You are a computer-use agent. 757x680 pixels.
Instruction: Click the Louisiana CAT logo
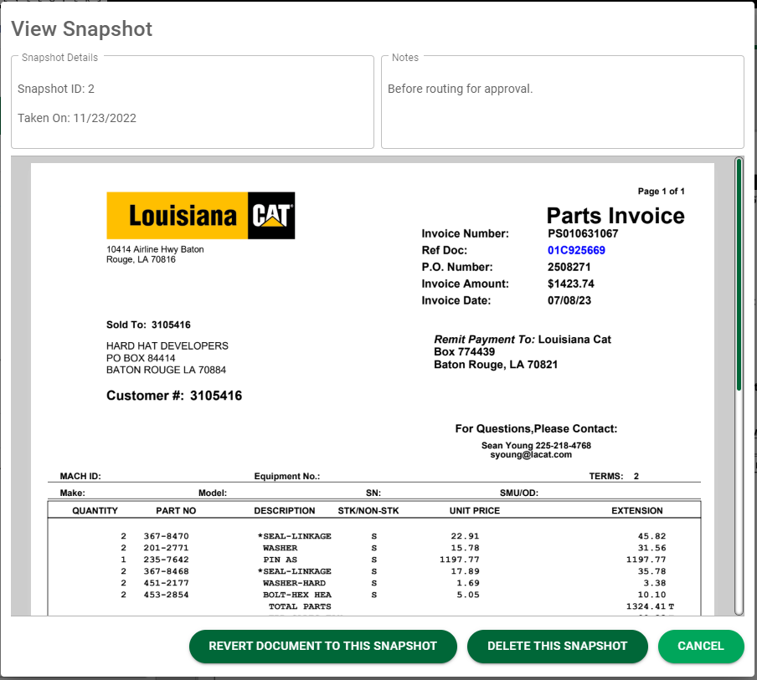200,216
